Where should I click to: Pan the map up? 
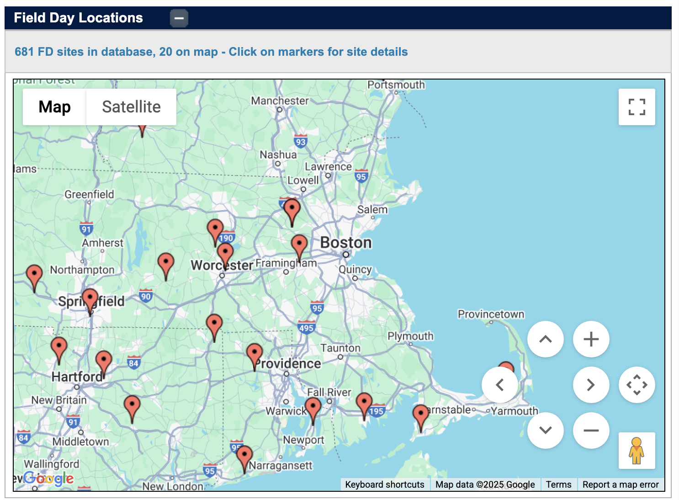[x=545, y=339]
